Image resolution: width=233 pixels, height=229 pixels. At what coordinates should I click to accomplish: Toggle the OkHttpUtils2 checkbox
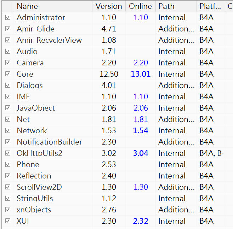pyautogui.click(x=8, y=153)
